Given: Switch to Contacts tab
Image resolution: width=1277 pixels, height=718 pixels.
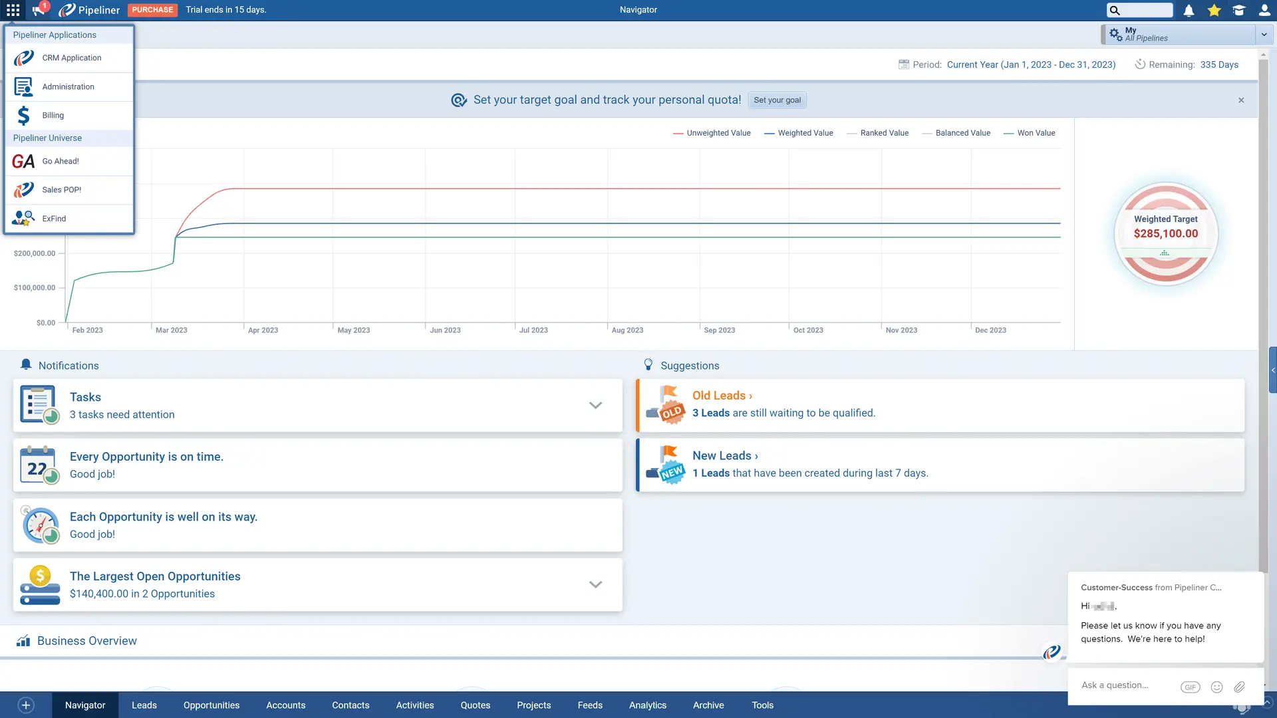Looking at the screenshot, I should coord(351,705).
